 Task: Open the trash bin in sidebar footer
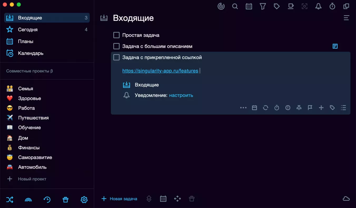(66, 200)
